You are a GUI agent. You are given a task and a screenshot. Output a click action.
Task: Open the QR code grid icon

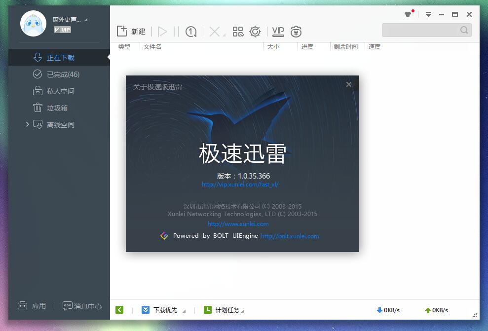tap(238, 32)
